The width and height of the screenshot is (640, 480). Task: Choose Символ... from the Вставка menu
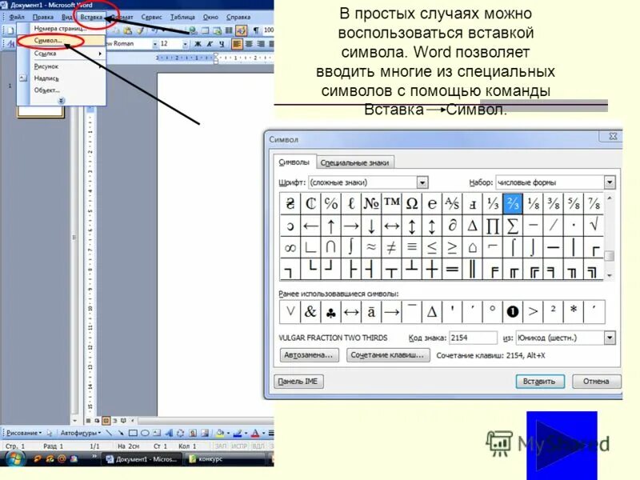(x=62, y=41)
